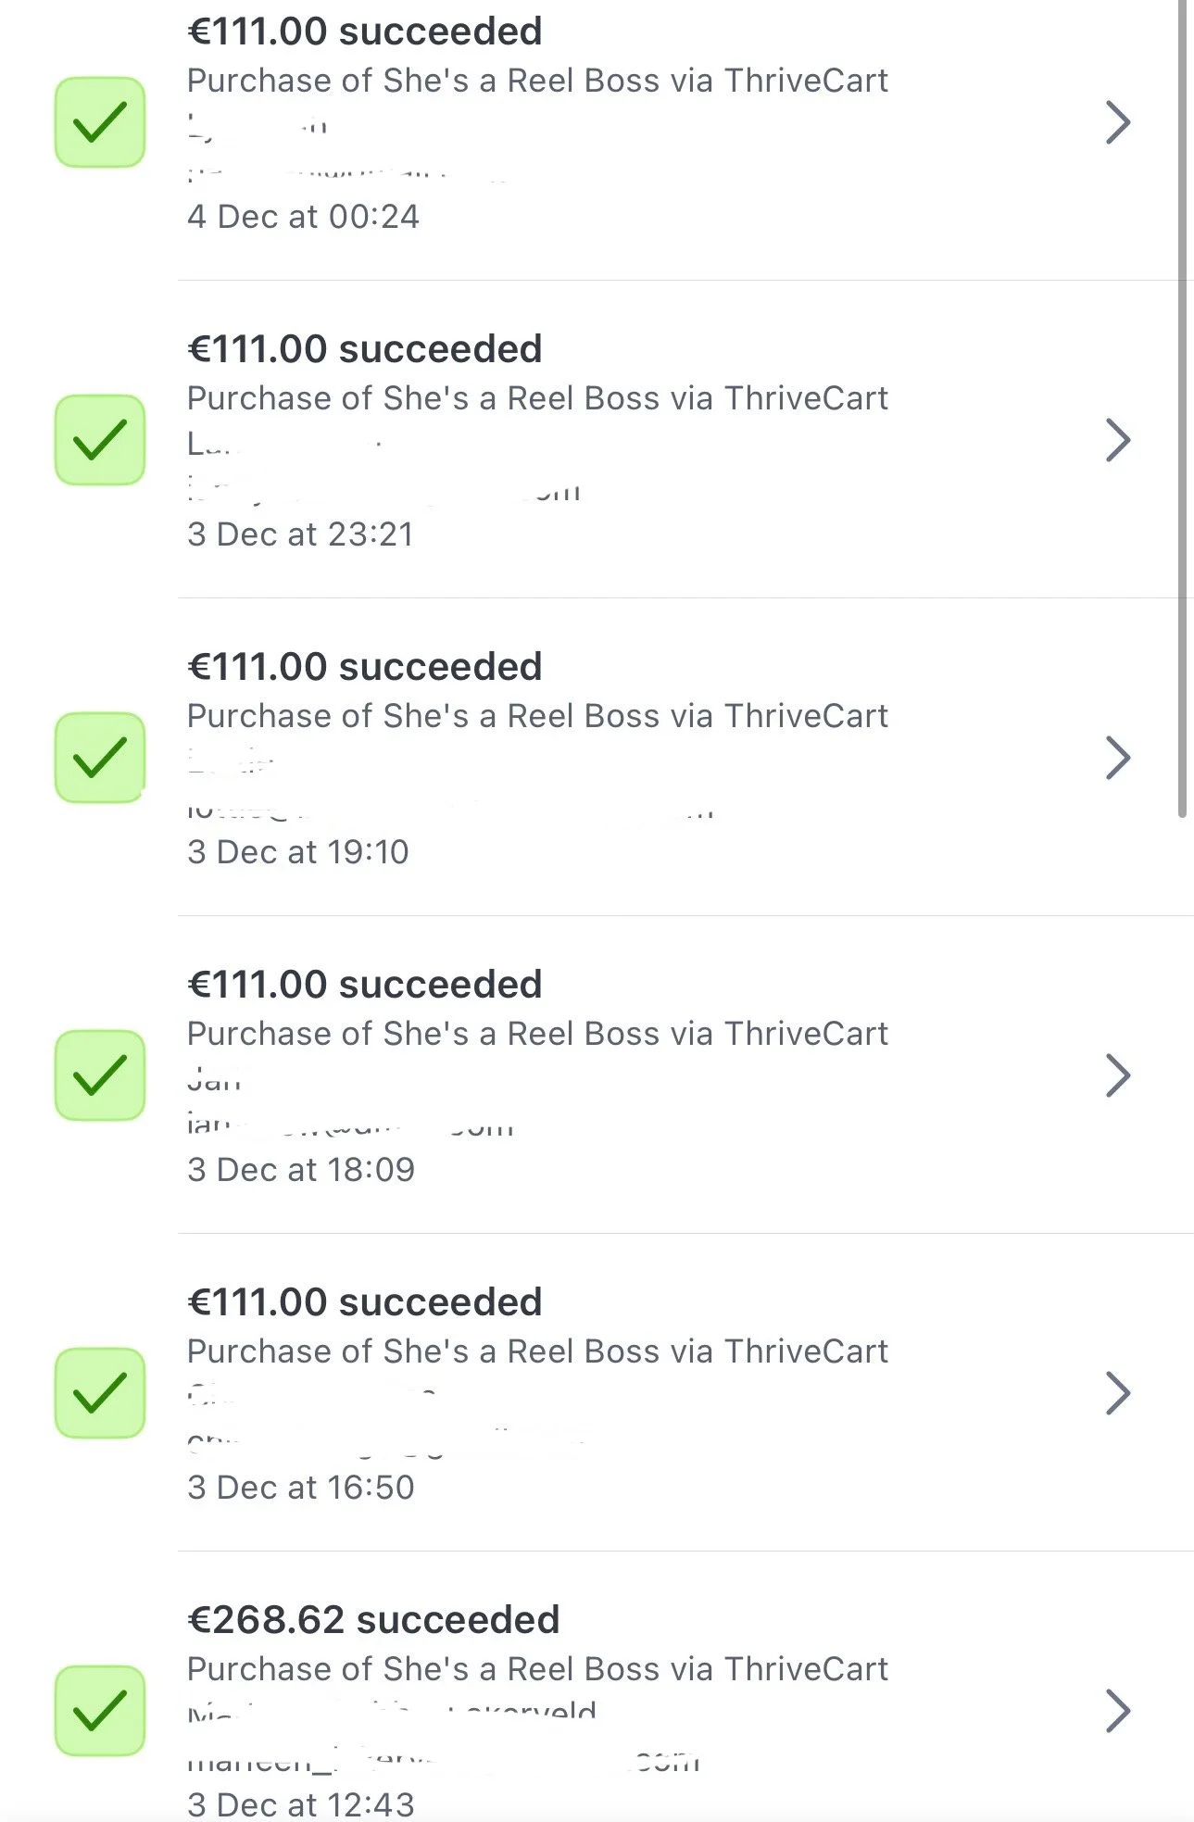Toggle the checkbox beside 3 Dec 16:50 payment
The height and width of the screenshot is (1822, 1194).
click(x=100, y=1393)
